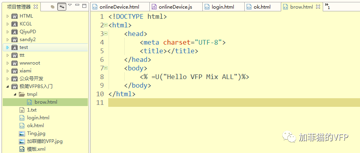The height and width of the screenshot is (153, 360).
Task: Click the KCGL project A icon
Action: [15, 24]
